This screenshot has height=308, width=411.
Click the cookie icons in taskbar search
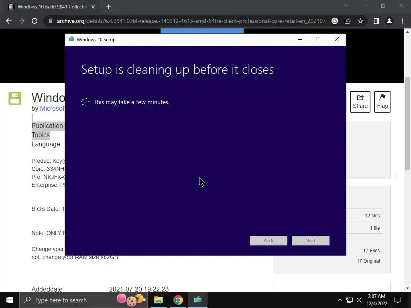click(x=131, y=300)
